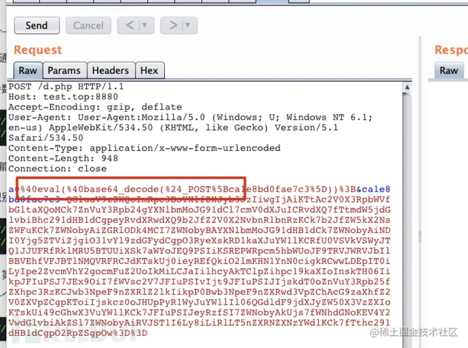Switch to the Raw request tab
Screen dimensions: 468x348
pyautogui.click(x=28, y=70)
